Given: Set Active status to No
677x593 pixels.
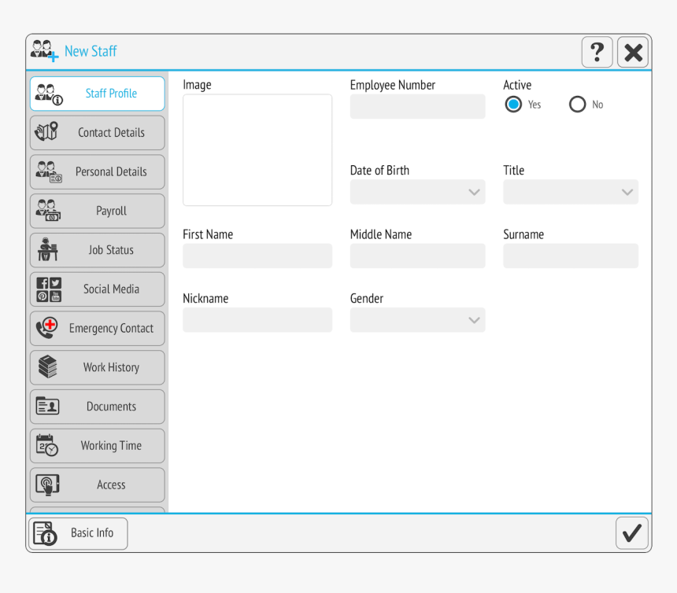Looking at the screenshot, I should click(x=577, y=104).
